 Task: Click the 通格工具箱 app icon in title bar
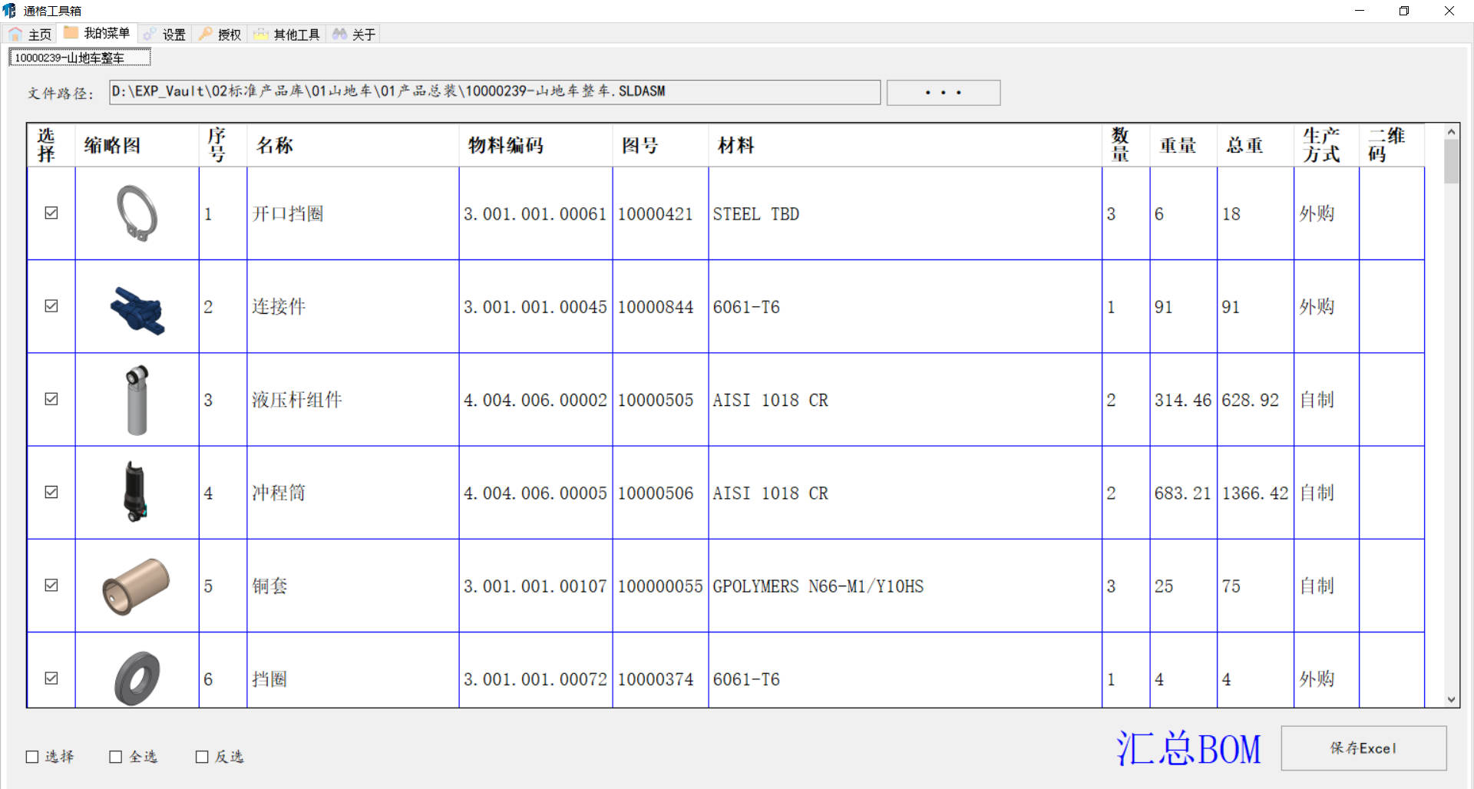click(x=10, y=11)
